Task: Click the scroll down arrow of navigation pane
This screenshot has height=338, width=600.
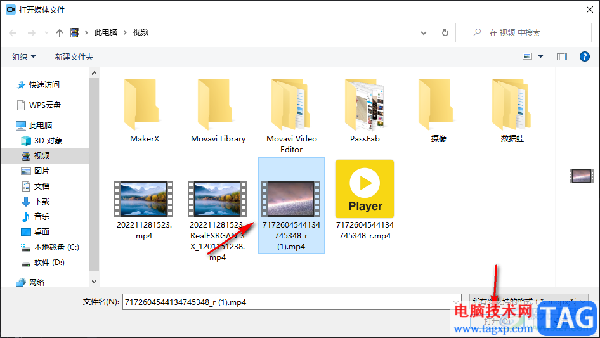Action: tap(94, 282)
